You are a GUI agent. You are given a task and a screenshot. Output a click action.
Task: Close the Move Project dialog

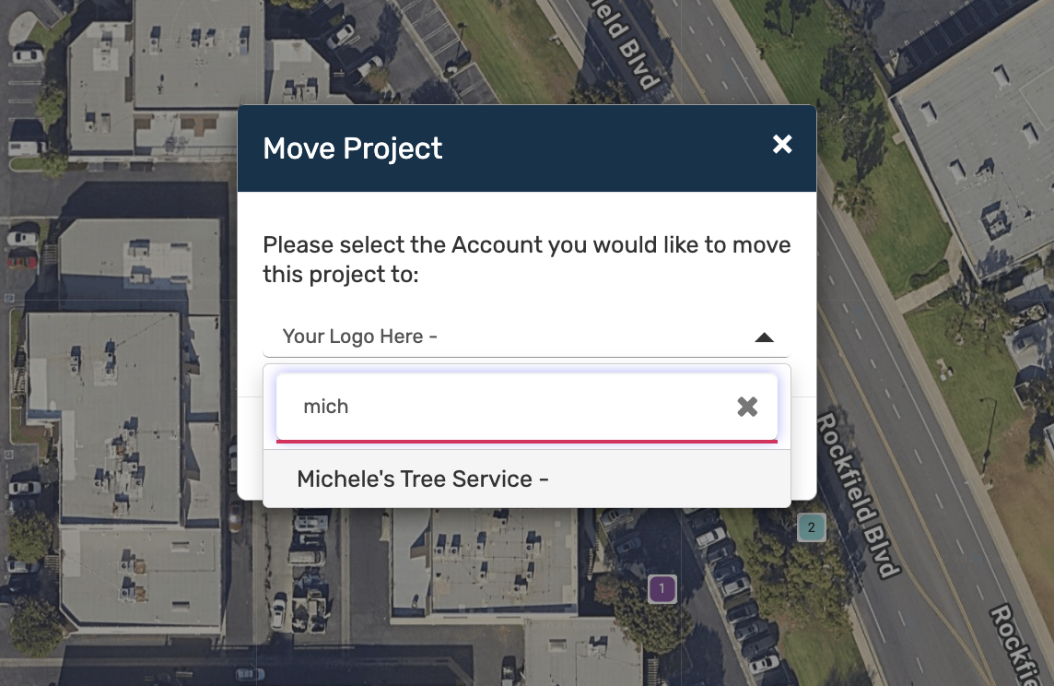[x=782, y=144]
